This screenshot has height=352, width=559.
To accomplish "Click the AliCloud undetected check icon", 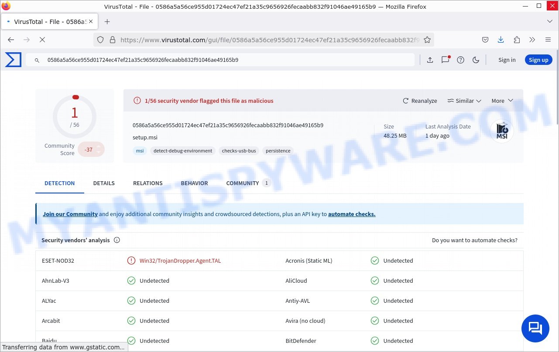I will coord(375,281).
